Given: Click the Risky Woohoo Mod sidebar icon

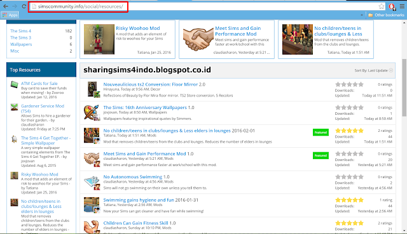Looking at the screenshot, I should click(14, 176).
